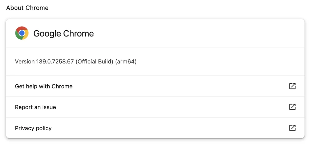Viewport: 311px width, 146px height.
Task: Click green segment of Chrome logo
Action: click(18, 35)
